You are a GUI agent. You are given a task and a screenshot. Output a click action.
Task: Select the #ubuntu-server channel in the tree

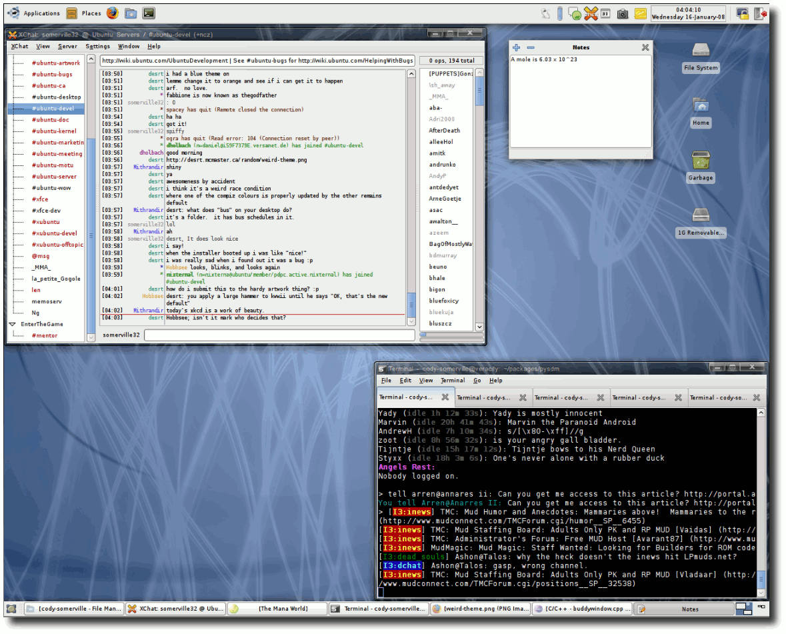pyautogui.click(x=54, y=177)
